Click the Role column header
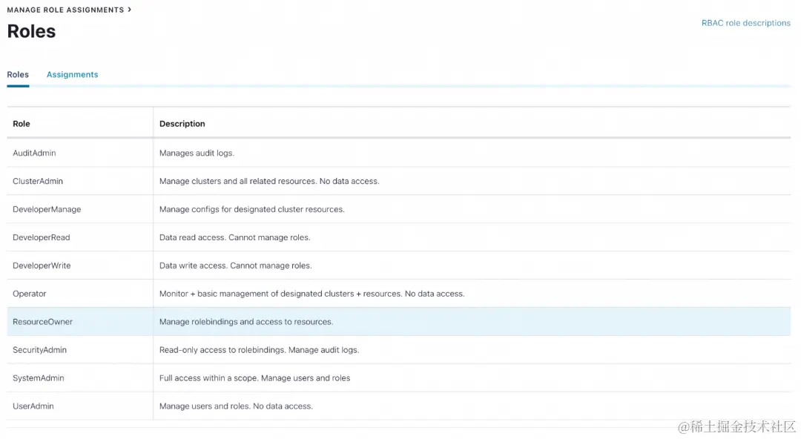Screen dimensions: 801x439 coord(22,124)
